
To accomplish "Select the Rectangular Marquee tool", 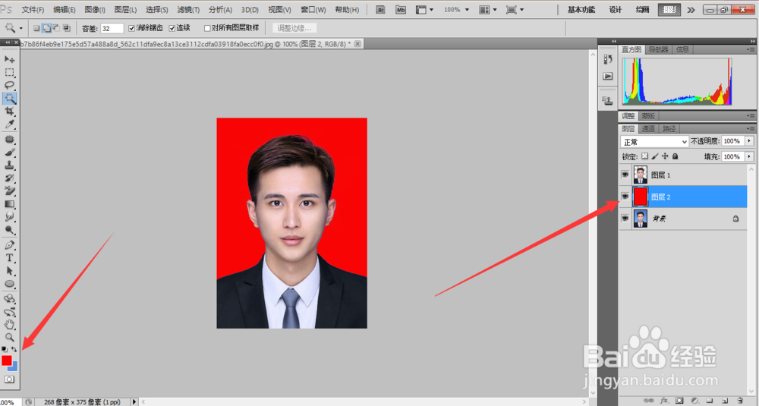I will pyautogui.click(x=9, y=72).
